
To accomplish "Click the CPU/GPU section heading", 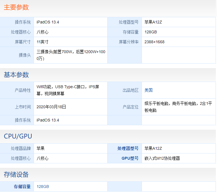I will tap(18, 136).
